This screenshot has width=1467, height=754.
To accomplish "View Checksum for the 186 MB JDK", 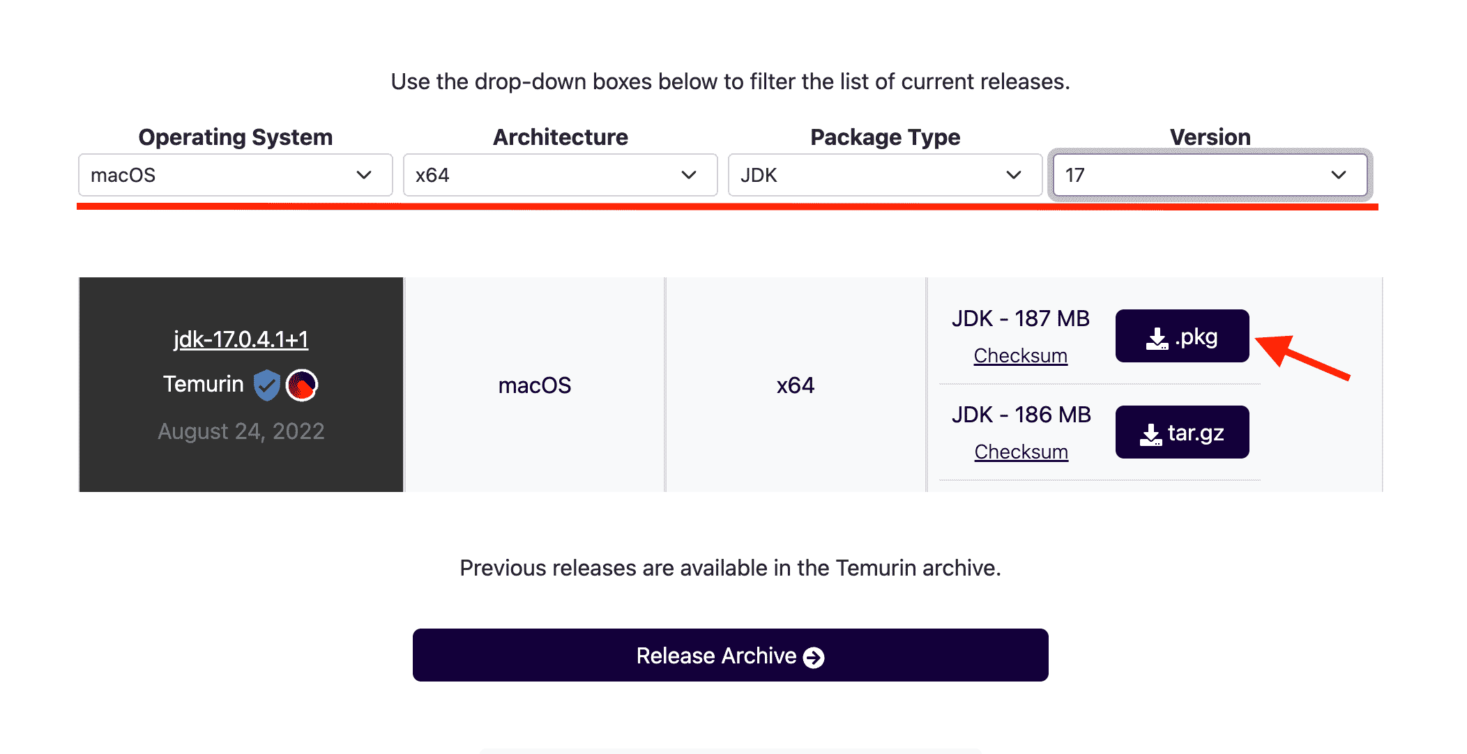I will pyautogui.click(x=1021, y=451).
